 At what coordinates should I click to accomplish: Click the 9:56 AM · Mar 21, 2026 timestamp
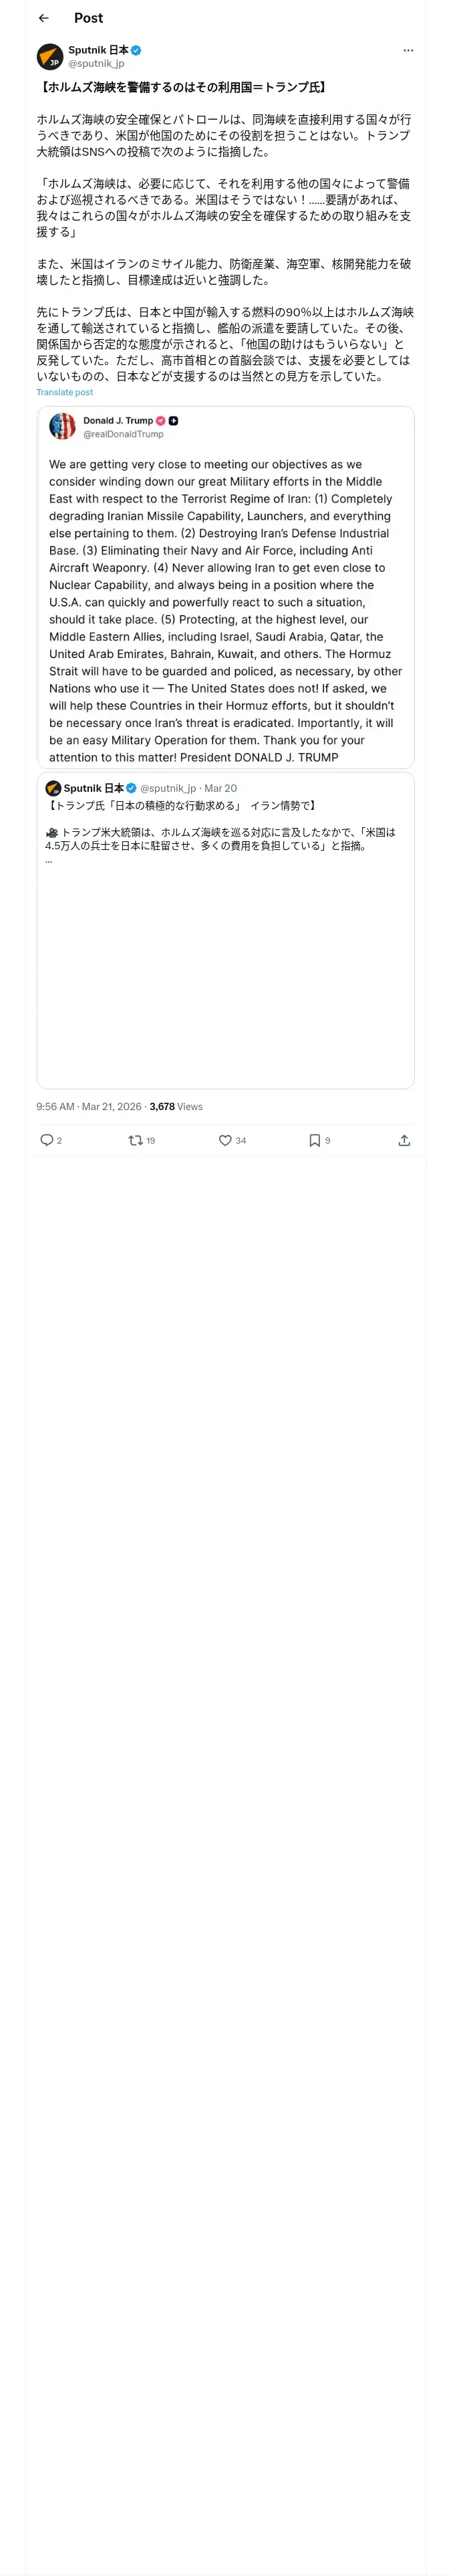pyautogui.click(x=89, y=1106)
